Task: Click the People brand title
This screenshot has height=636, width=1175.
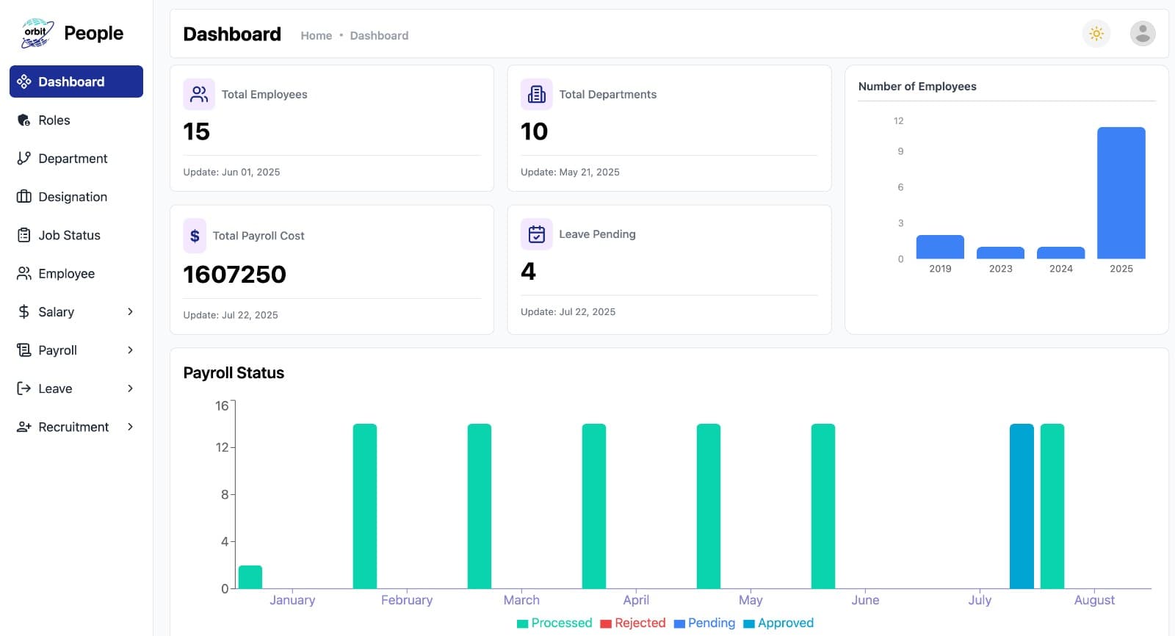Action: click(93, 33)
